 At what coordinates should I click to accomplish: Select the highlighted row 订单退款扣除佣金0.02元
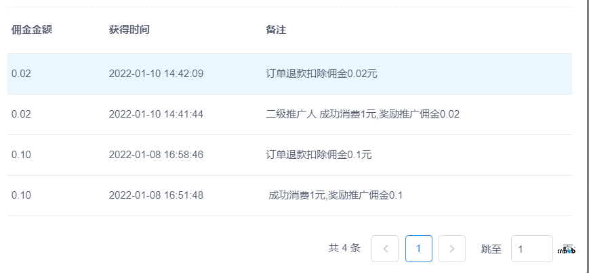(289, 74)
